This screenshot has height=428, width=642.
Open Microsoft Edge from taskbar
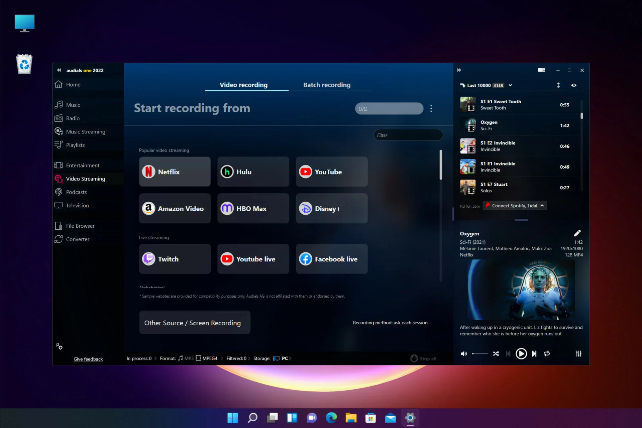[331, 418]
